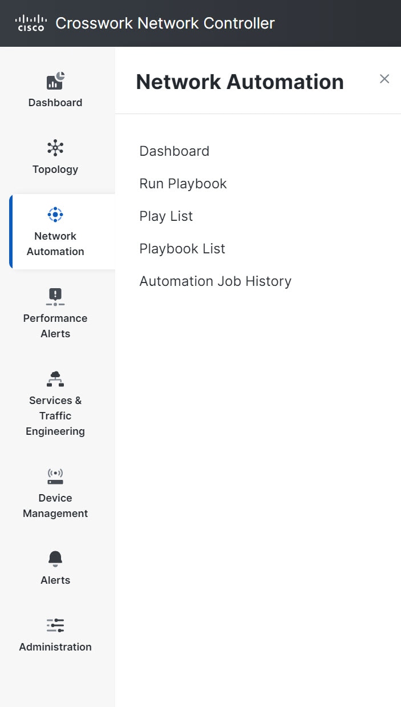The height and width of the screenshot is (707, 401).
Task: Click the Crosswork Network Controller title
Action: pyautogui.click(x=165, y=23)
